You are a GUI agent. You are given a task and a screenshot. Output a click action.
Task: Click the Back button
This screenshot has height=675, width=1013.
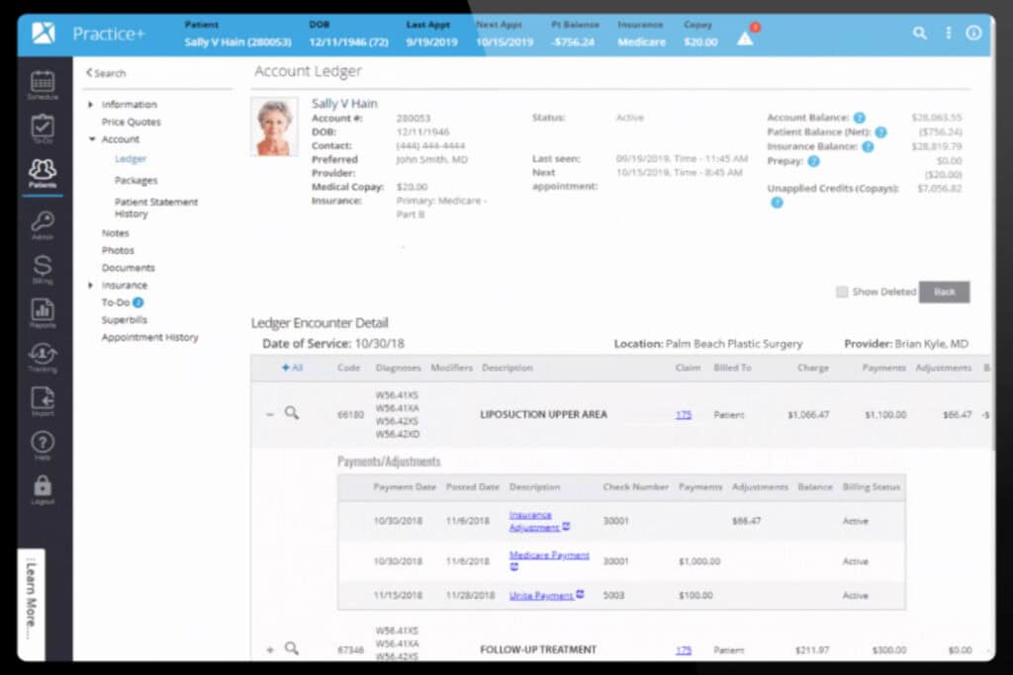(944, 293)
